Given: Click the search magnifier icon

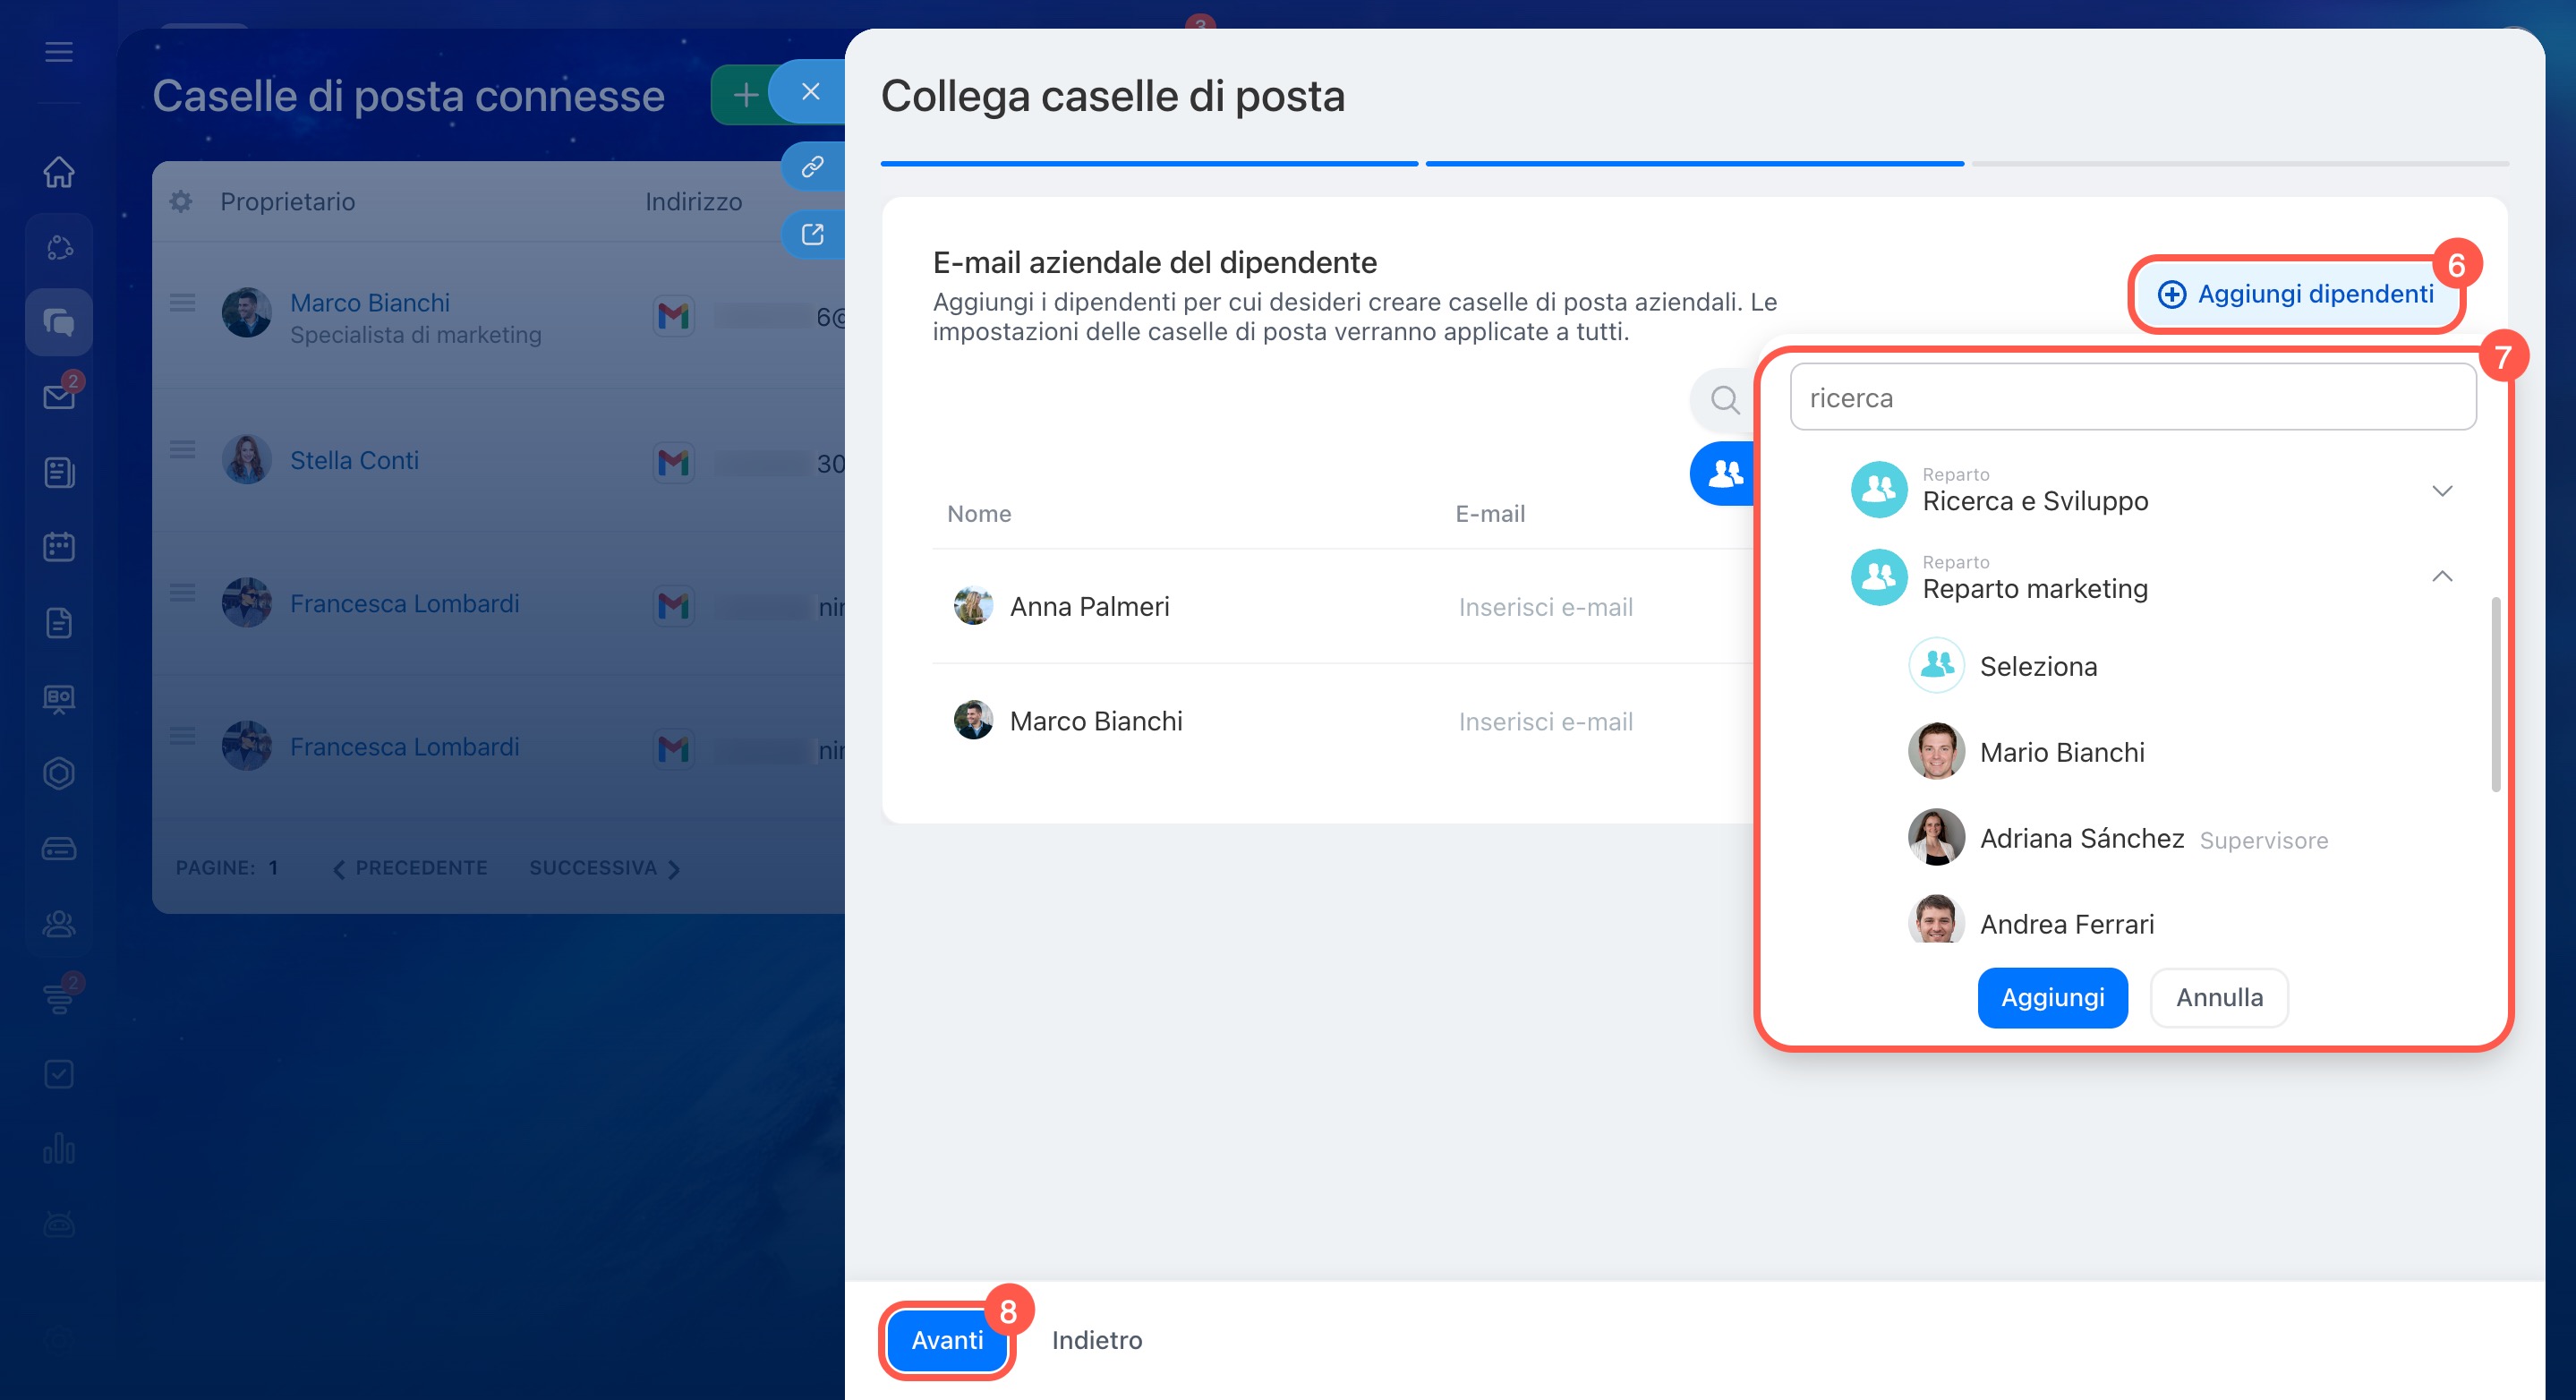Looking at the screenshot, I should [1724, 400].
